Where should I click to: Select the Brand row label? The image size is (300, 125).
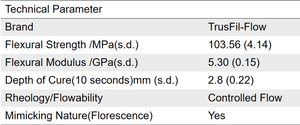click(19, 27)
